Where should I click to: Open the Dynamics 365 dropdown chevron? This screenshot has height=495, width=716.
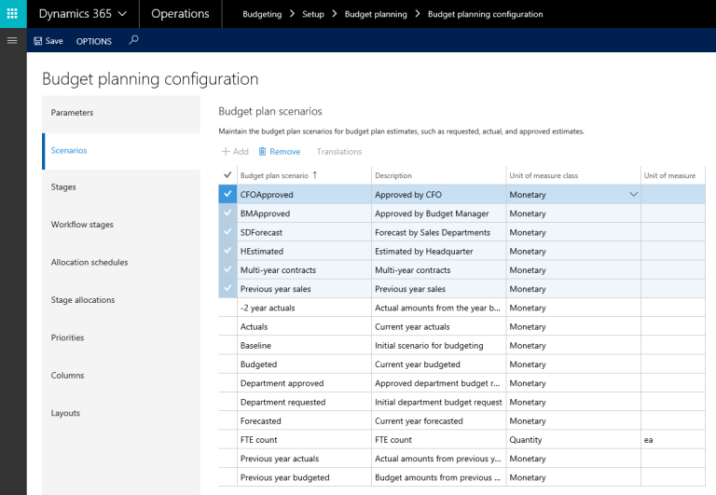[x=122, y=14]
